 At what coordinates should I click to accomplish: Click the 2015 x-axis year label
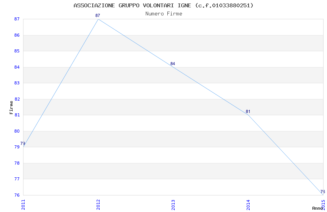point(323,205)
